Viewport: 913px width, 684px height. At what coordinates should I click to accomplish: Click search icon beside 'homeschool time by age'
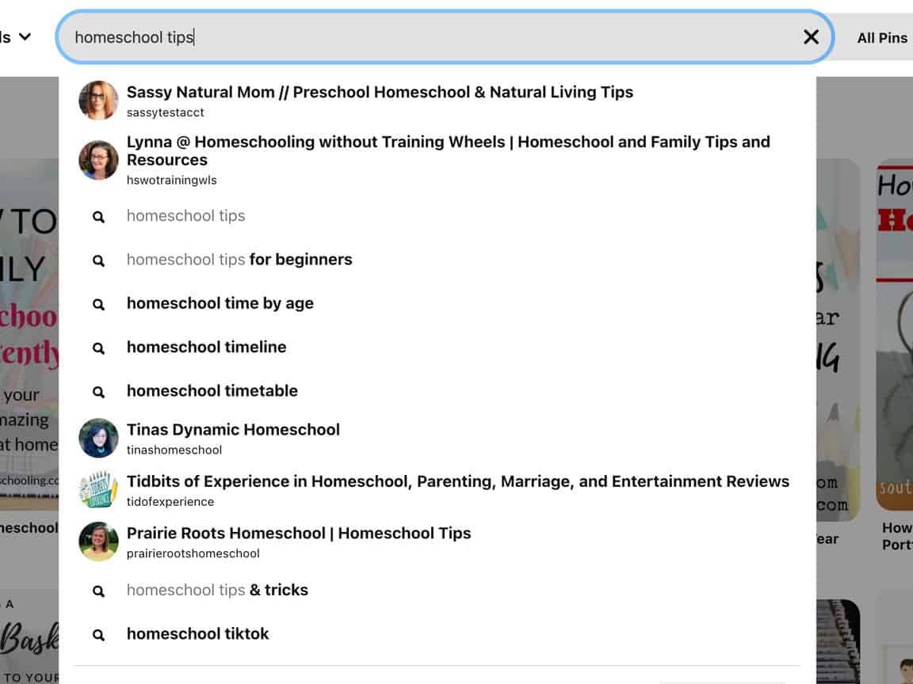click(98, 304)
